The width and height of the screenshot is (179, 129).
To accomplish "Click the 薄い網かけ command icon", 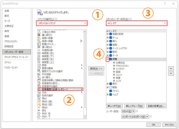I will coord(39,47).
